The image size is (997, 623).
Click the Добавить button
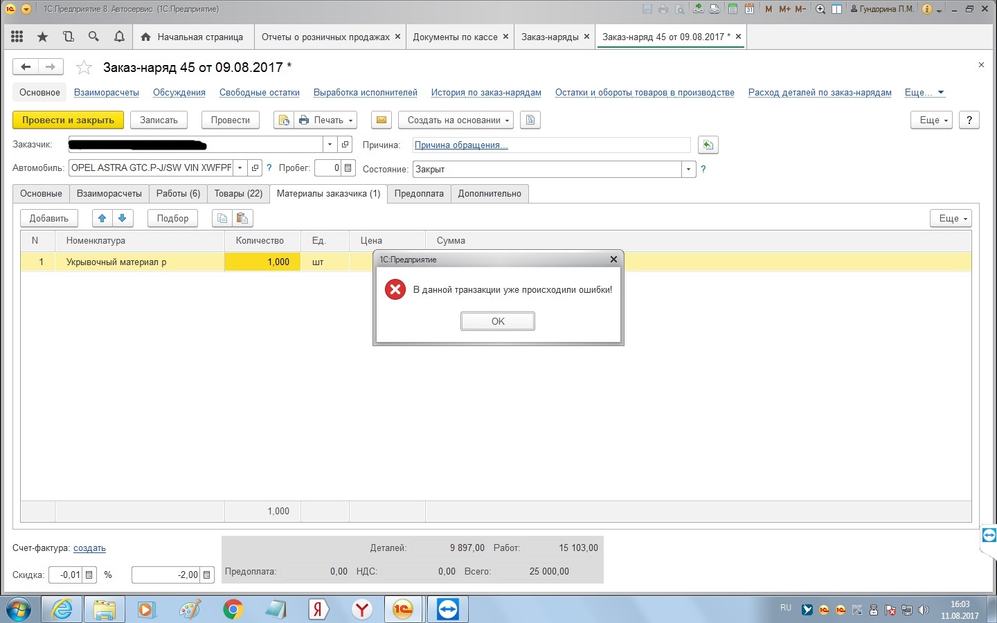[49, 218]
